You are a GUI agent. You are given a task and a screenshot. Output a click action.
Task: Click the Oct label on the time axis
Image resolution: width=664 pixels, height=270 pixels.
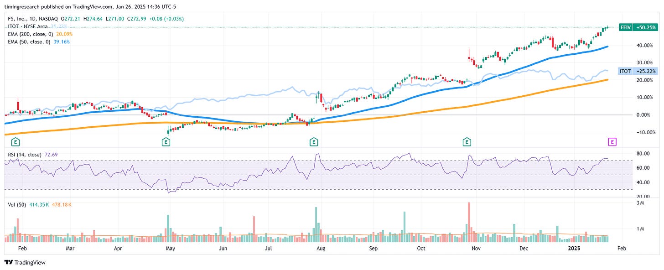[x=421, y=249]
